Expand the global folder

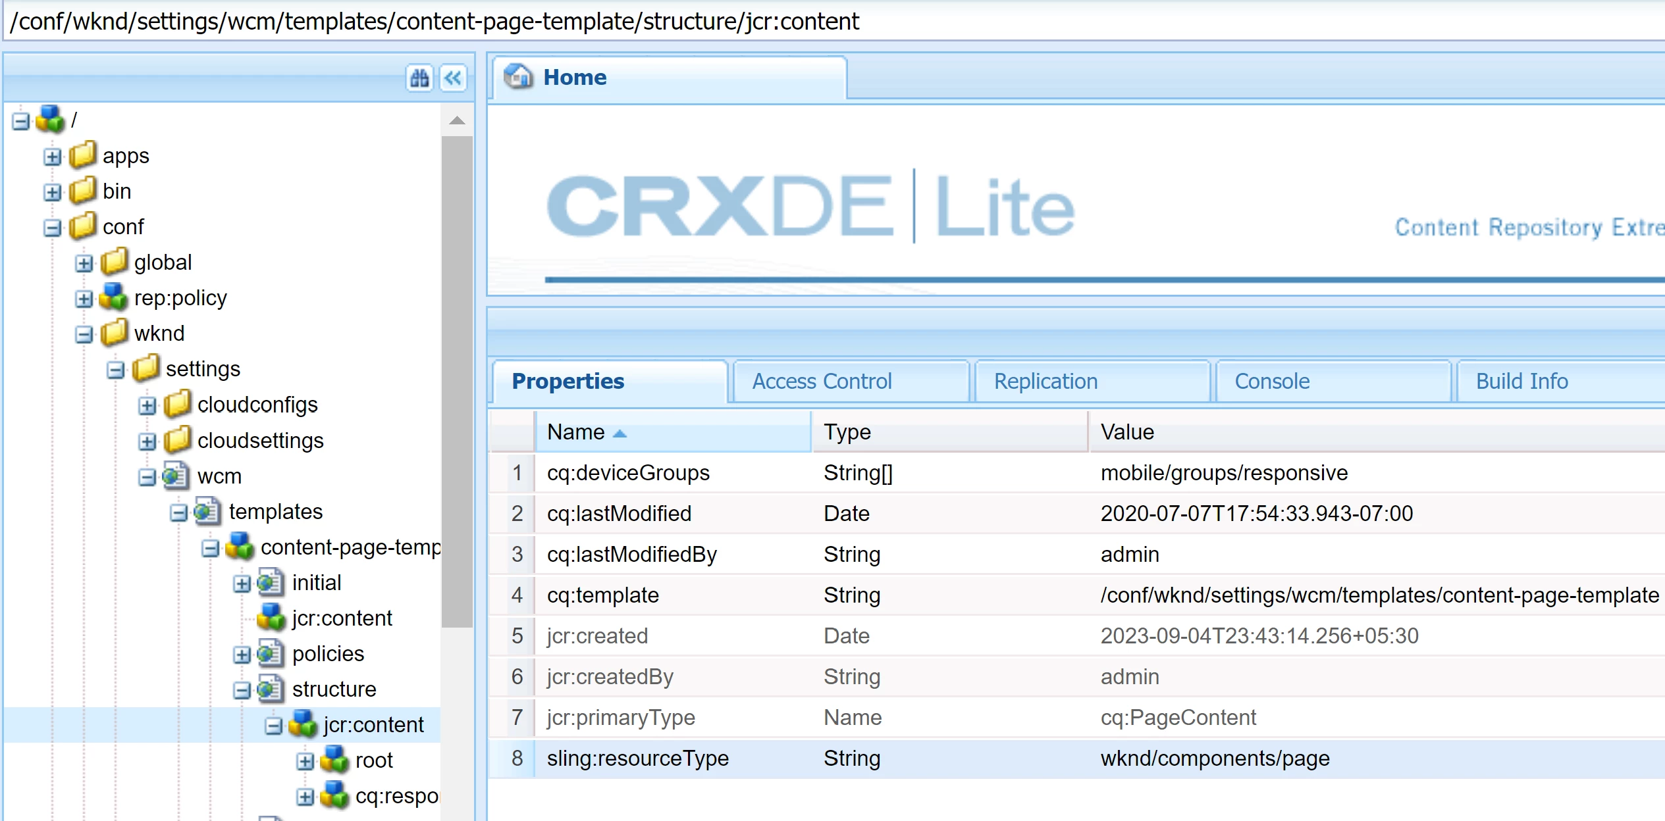(84, 263)
